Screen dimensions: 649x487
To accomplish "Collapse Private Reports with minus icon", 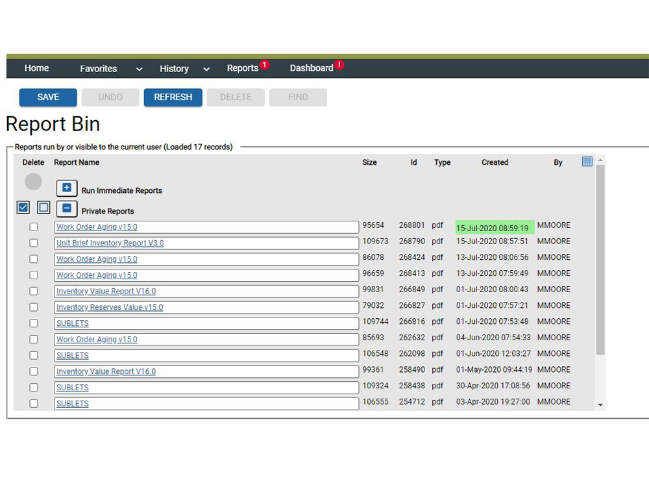I will [67, 209].
